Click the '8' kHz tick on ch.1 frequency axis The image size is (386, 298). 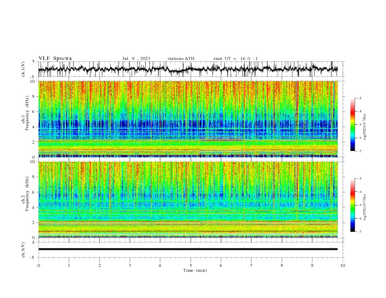tap(34, 96)
